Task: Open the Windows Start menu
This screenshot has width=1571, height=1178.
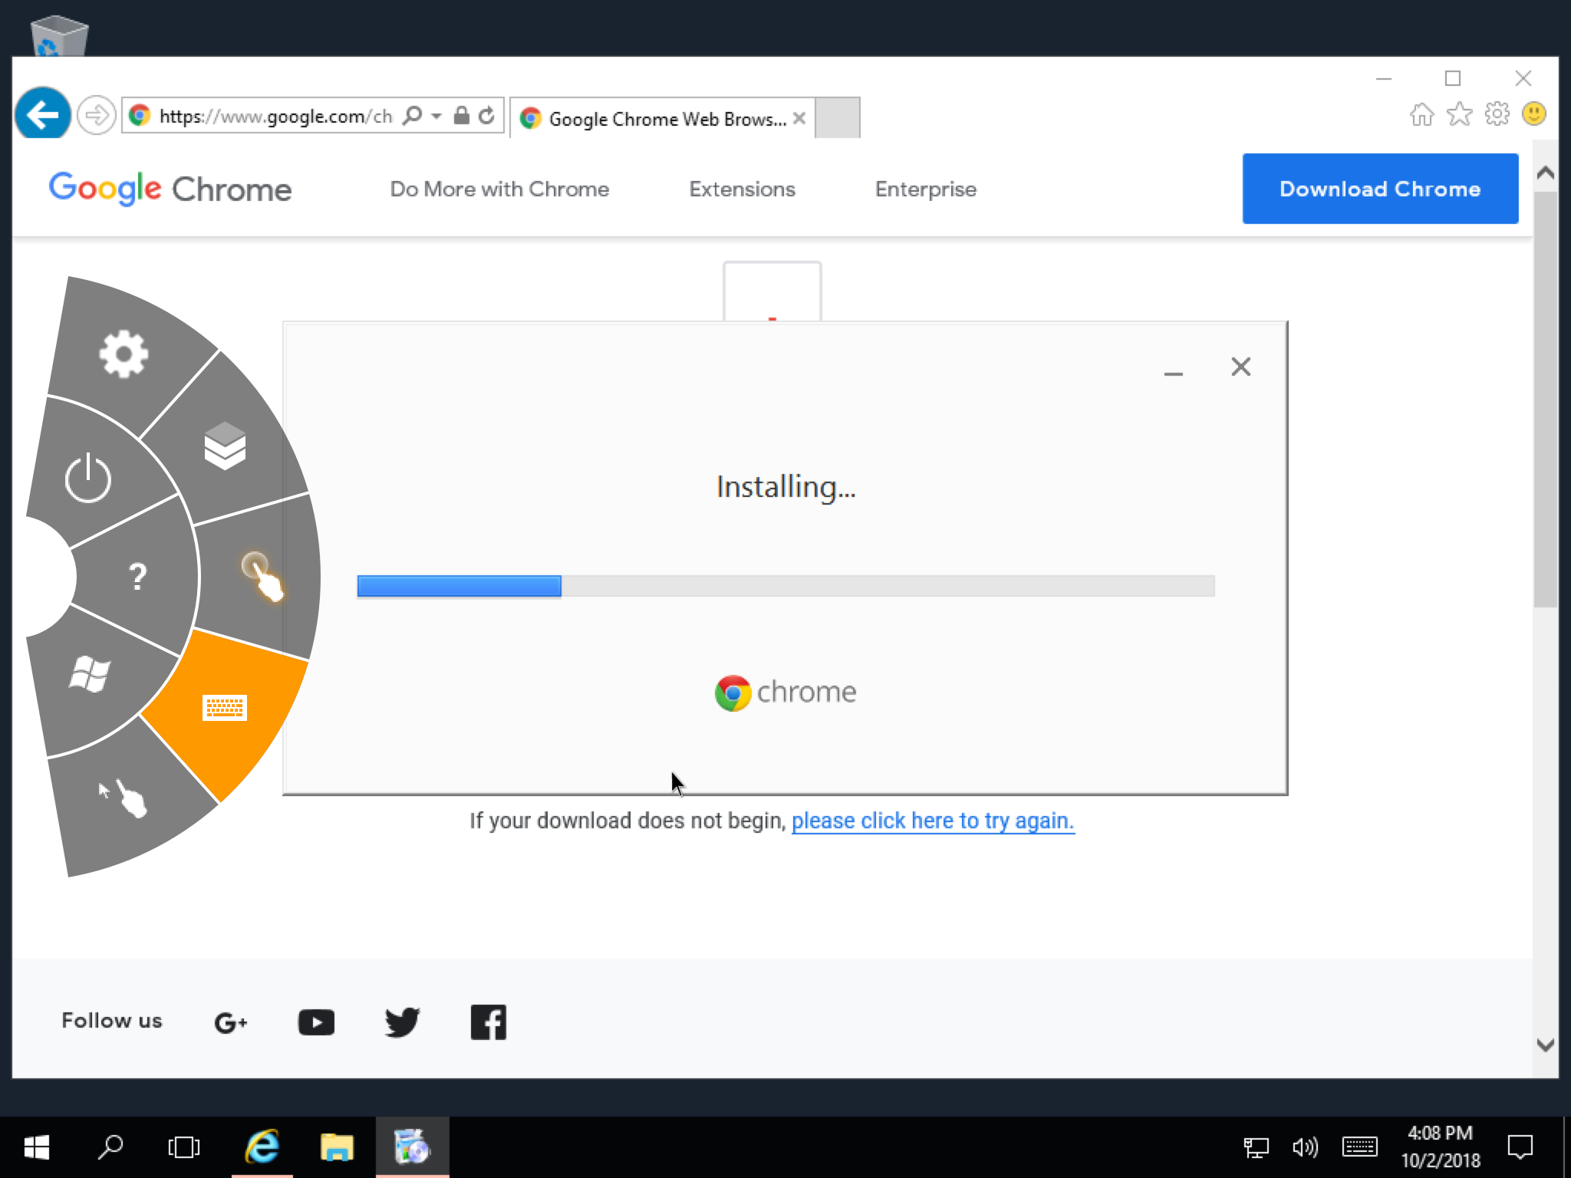Action: click(x=37, y=1147)
